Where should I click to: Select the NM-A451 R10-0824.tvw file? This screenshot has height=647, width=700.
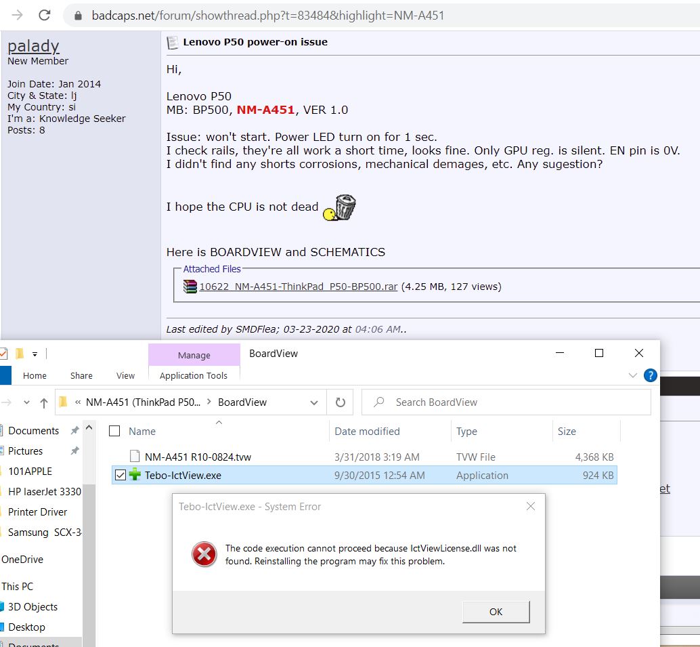tap(198, 457)
